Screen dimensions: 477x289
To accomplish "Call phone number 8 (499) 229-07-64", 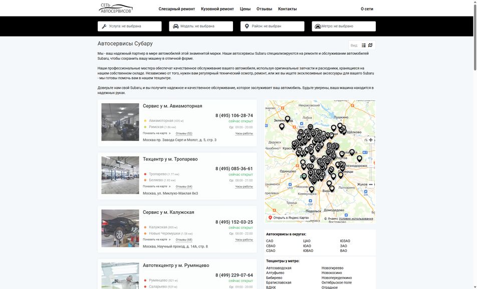I will pyautogui.click(x=234, y=275).
